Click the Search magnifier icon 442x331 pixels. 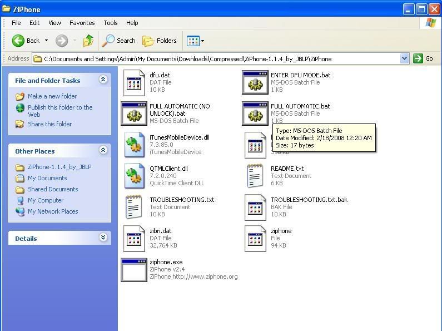coord(108,41)
